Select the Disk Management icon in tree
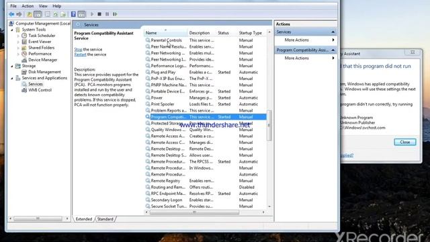Screen dimensions: 430x242 tap(24, 72)
